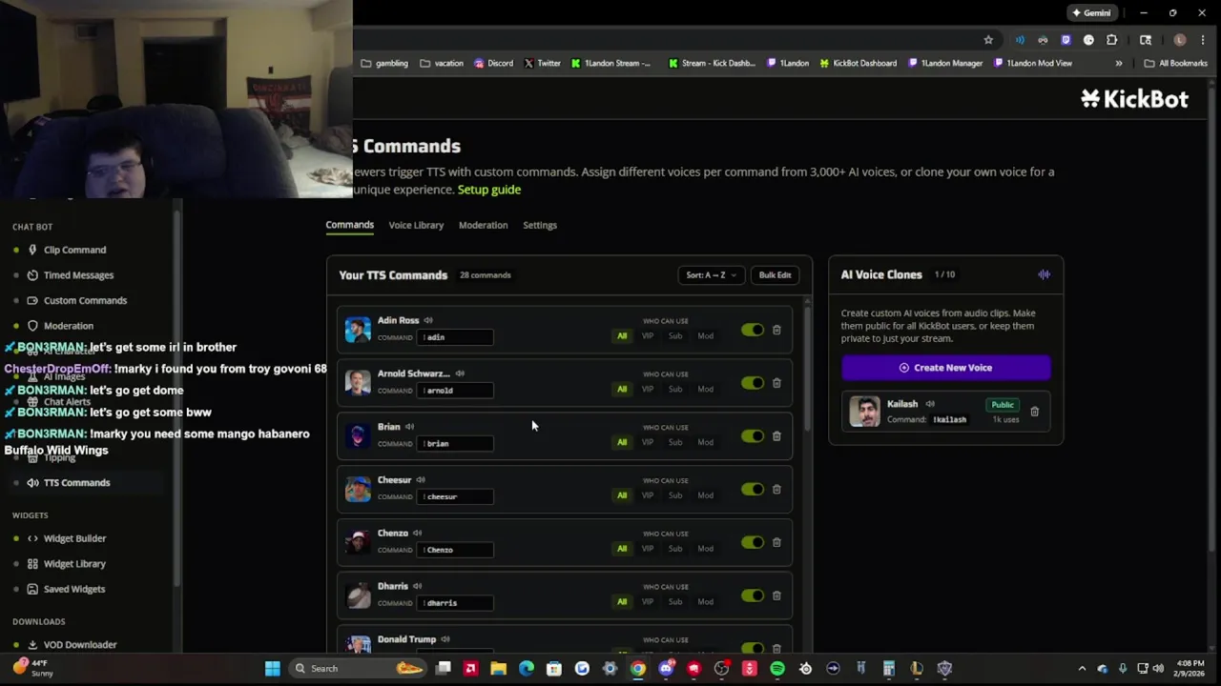Remove the Cheesur command with trash icon

[776, 490]
